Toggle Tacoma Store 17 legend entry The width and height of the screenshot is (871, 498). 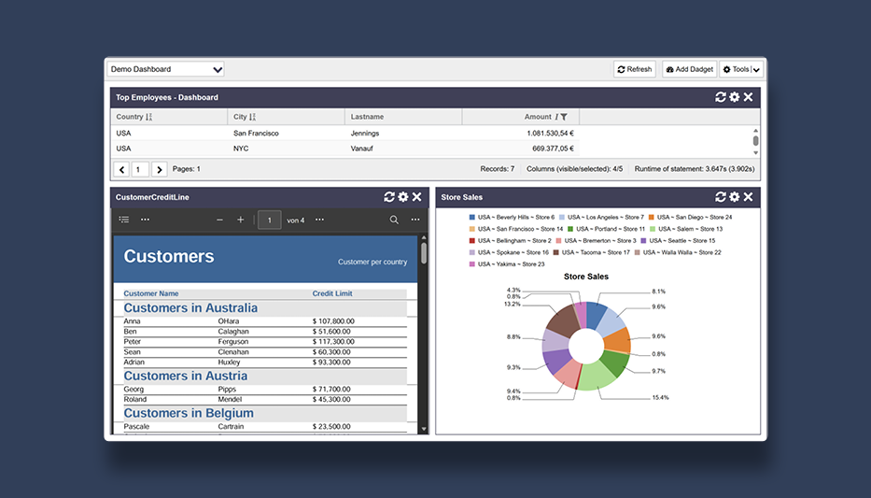(592, 252)
